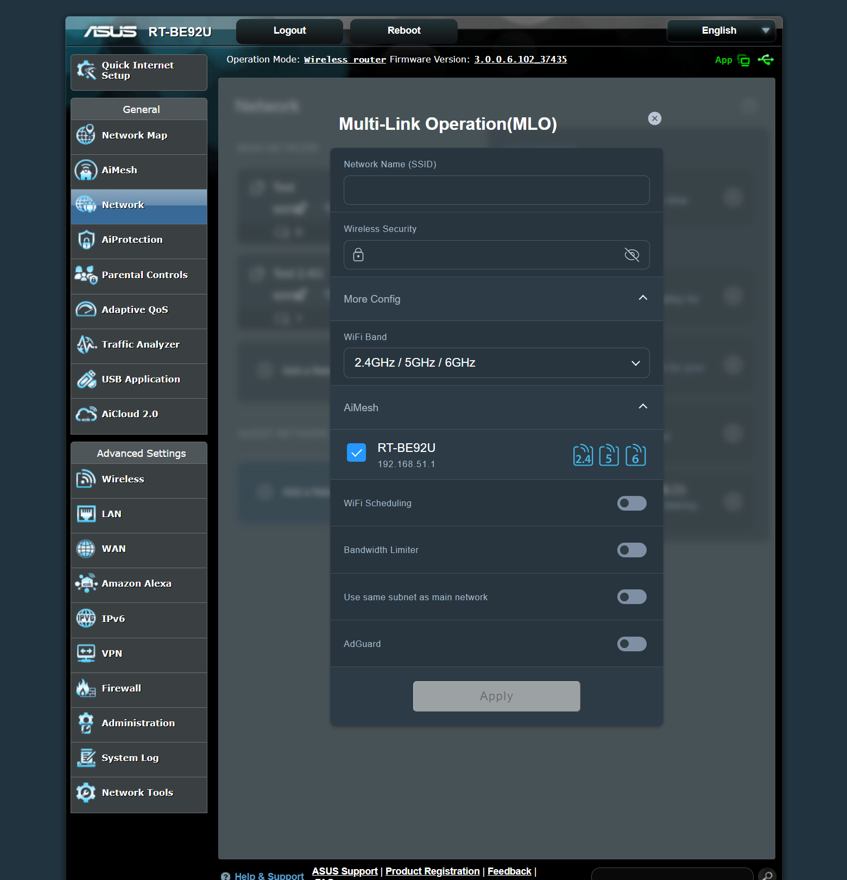This screenshot has height=880, width=847.
Task: Click the Network Map globe icon
Action: click(x=86, y=135)
